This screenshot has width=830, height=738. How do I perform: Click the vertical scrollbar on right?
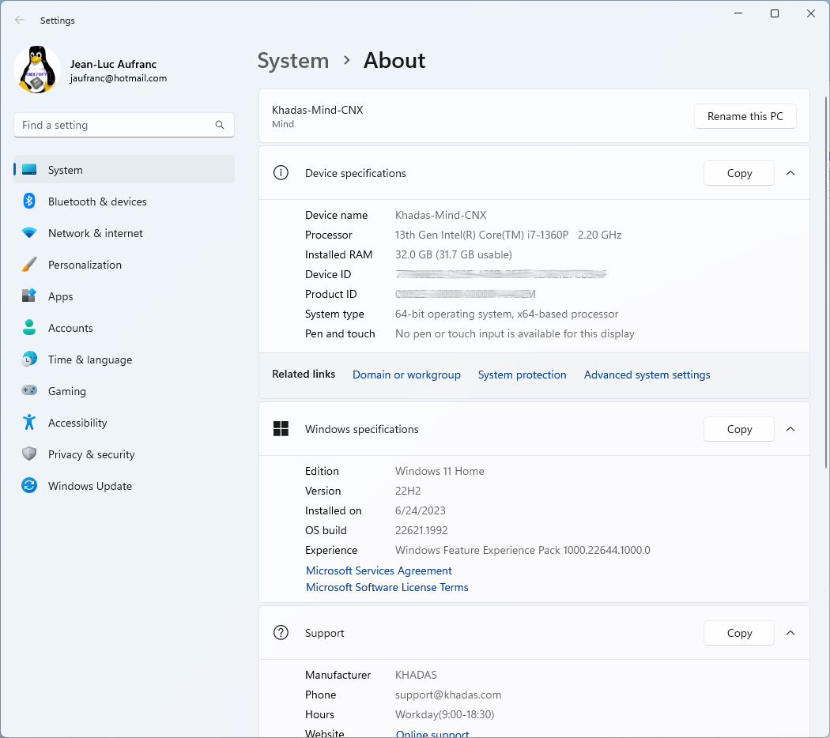[826, 282]
